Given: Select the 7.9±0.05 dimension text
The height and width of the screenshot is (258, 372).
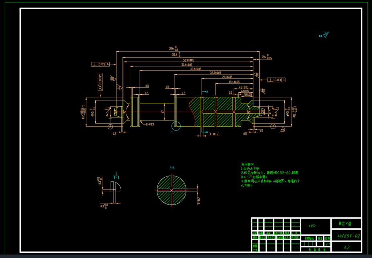Looking at the screenshot, I should click(x=243, y=87).
